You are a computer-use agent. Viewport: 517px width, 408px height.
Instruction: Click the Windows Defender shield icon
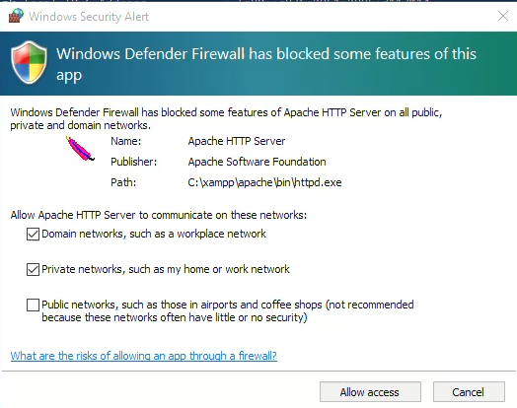click(x=29, y=62)
